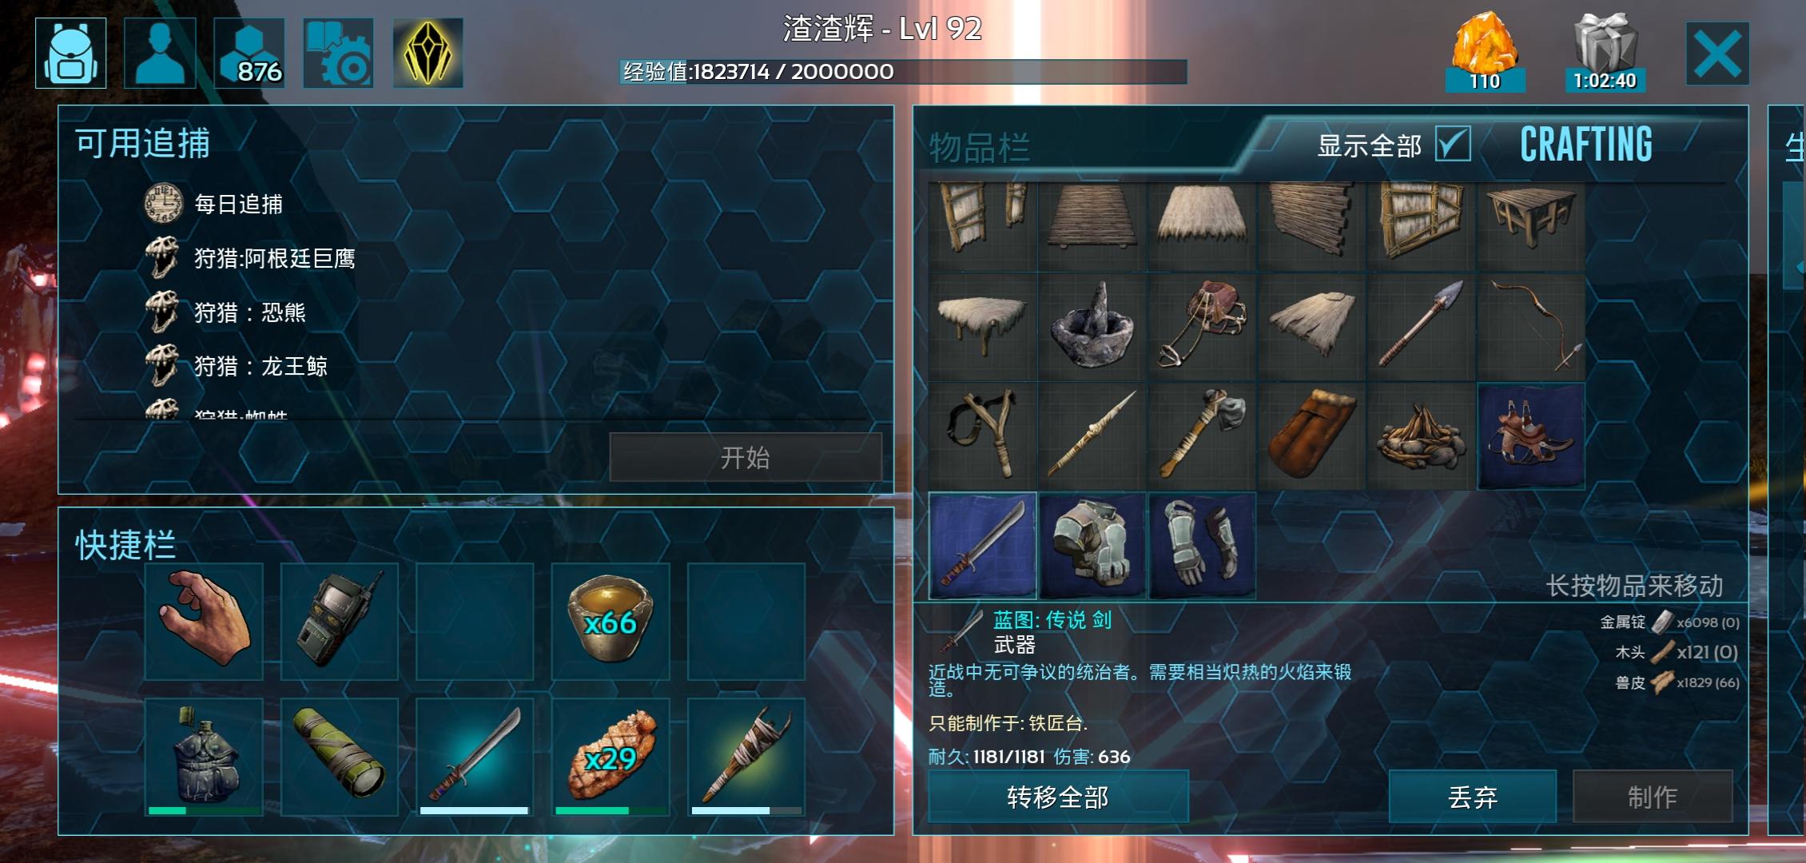Switch to the CRAFTING tab
This screenshot has height=863, width=1806.
(x=1586, y=145)
